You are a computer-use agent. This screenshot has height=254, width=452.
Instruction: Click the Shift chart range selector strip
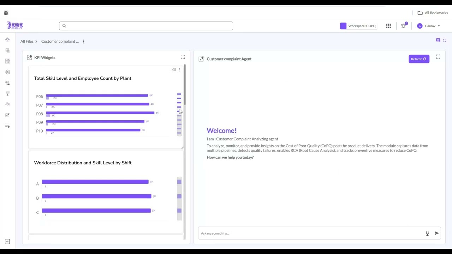point(179,199)
